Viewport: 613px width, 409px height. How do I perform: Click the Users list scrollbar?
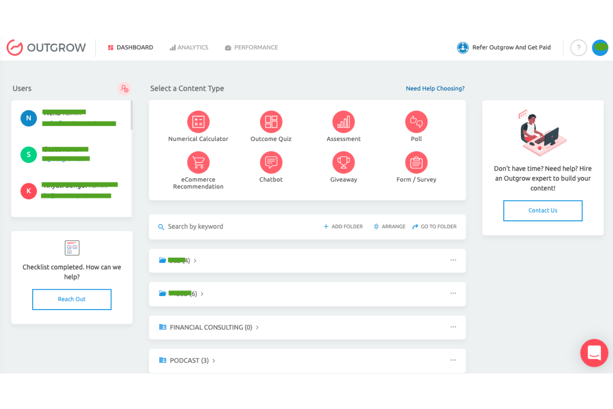[131, 115]
